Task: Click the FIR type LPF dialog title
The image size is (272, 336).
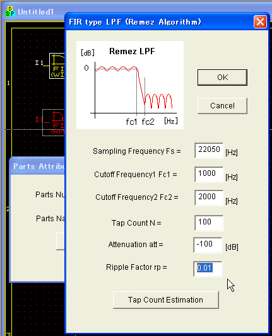Action: click(135, 22)
